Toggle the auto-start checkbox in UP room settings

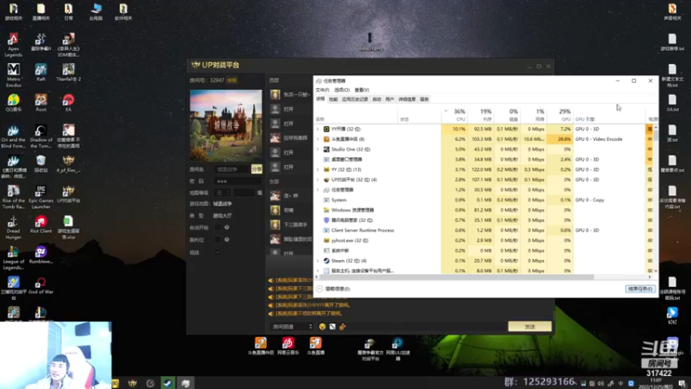[218, 227]
